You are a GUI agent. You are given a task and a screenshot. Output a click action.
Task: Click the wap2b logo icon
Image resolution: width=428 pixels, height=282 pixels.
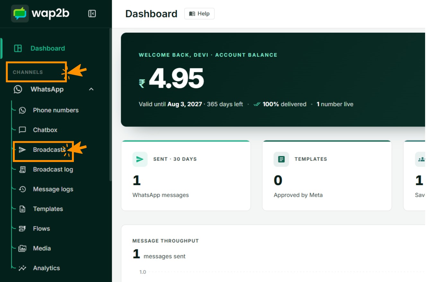pos(20,13)
